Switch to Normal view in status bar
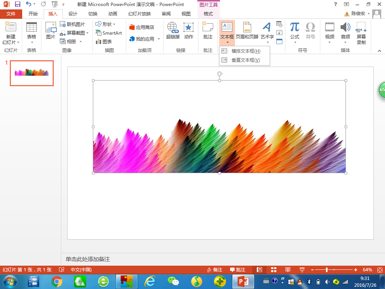Image resolution: width=385 pixels, height=289 pixels. point(259,269)
